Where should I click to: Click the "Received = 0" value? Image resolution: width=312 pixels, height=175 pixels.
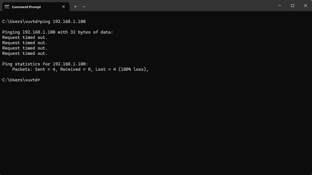click(x=76, y=69)
